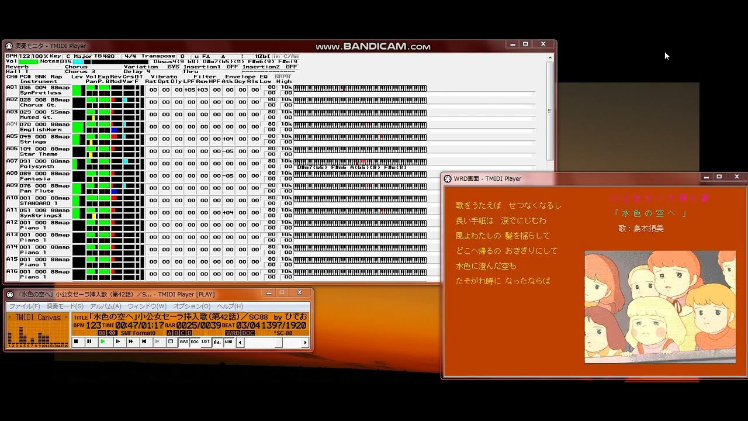Open the LIST playlist window
This screenshot has width=748, height=421.
point(206,341)
